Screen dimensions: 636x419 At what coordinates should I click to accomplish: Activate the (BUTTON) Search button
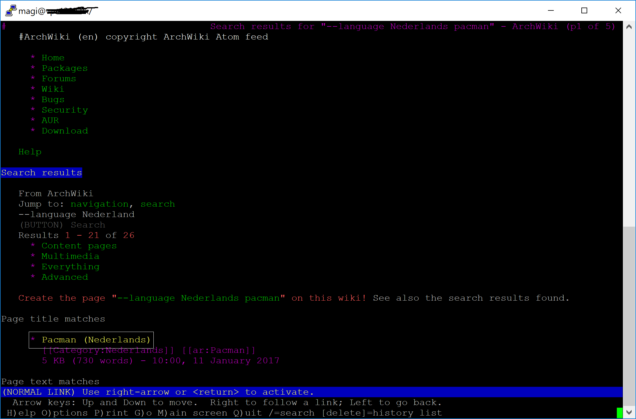click(62, 225)
